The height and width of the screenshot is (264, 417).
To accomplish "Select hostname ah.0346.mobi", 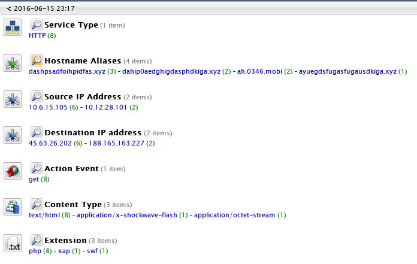I will 259,71.
